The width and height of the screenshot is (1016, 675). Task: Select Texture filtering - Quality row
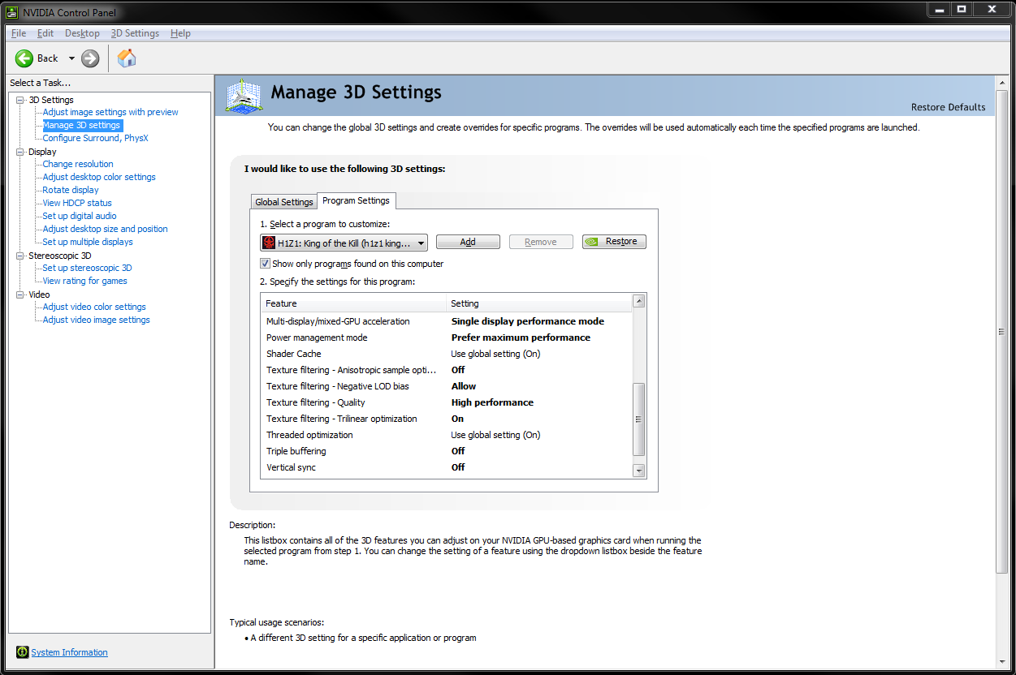click(446, 402)
